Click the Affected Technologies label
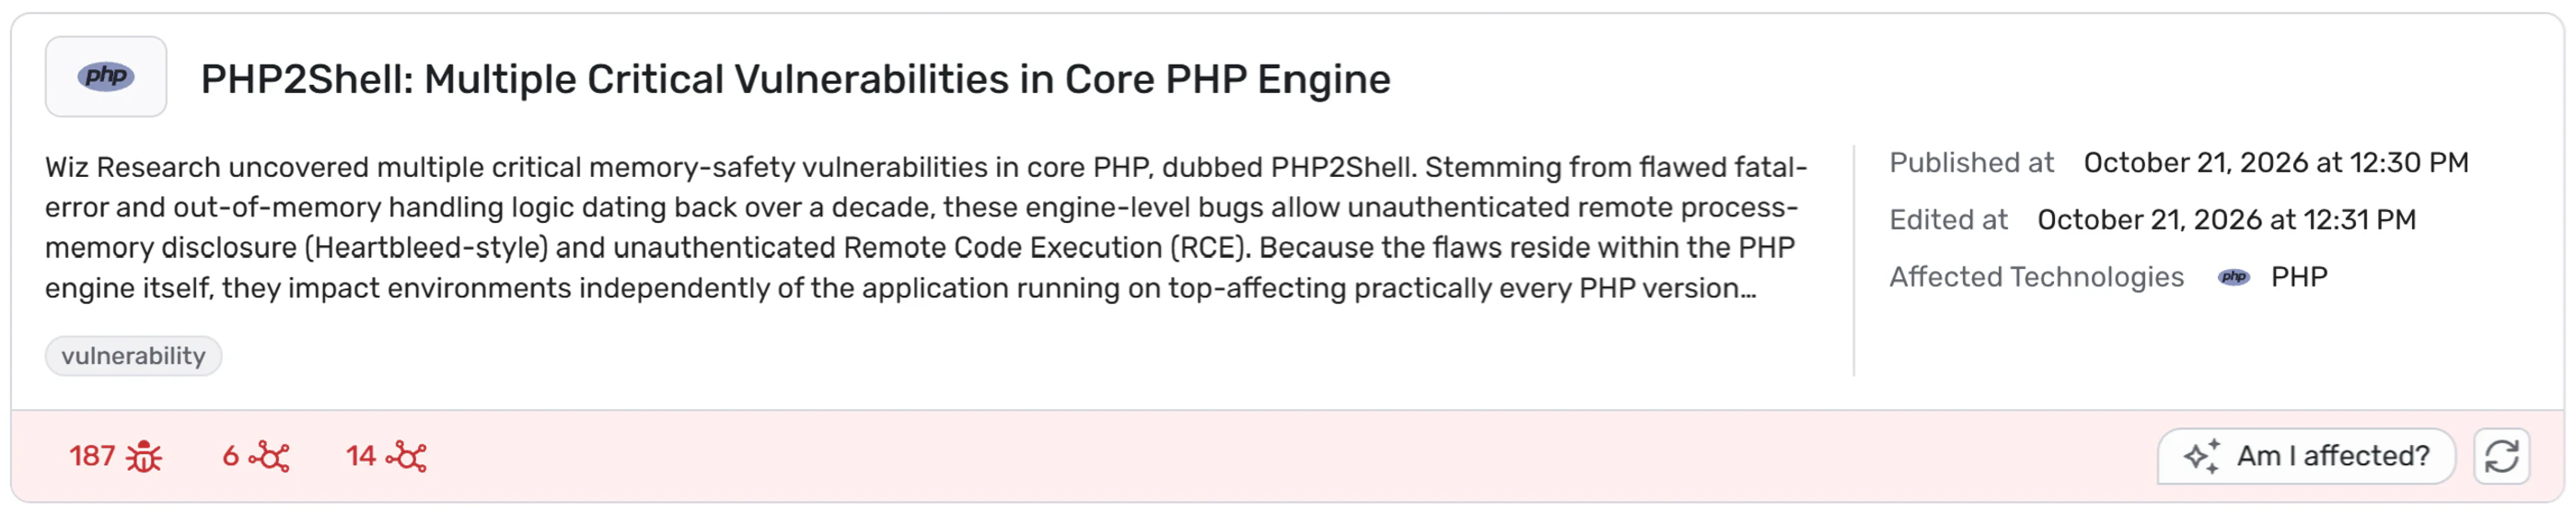Viewport: 2576px width, 515px height. [2036, 277]
